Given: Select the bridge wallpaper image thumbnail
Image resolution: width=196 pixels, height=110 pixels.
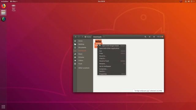Looking at the screenshot, I should 98,41.
